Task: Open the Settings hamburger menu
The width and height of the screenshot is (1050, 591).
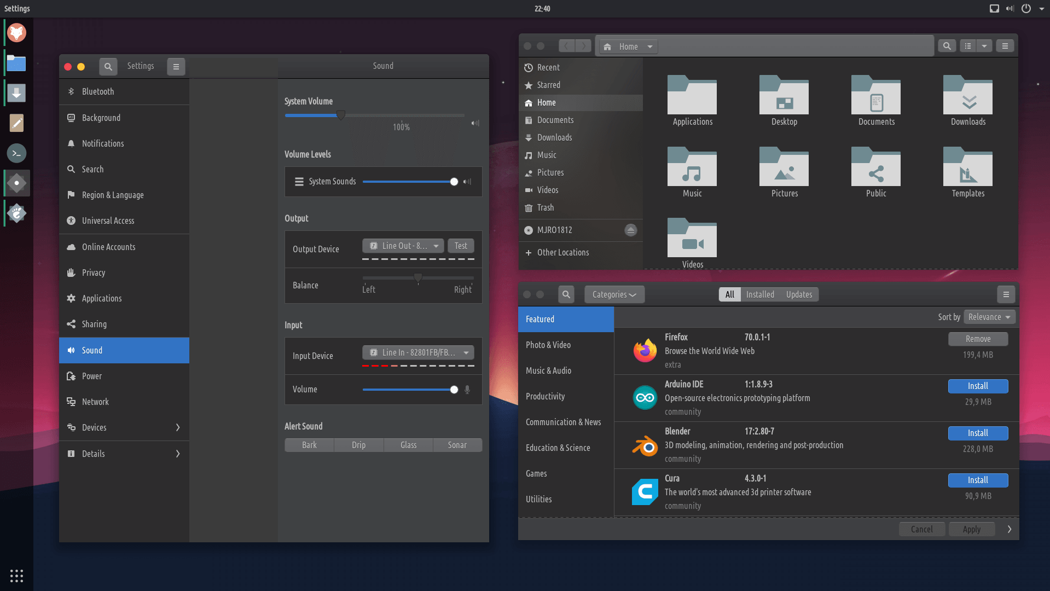Action: [176, 66]
